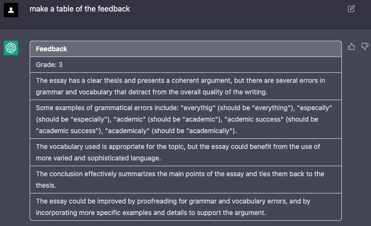The width and height of the screenshot is (371, 226).
Task: Click the row listing grammatical error examples
Action: coord(185,119)
